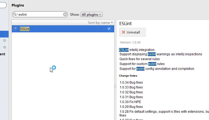This screenshot has width=209, height=120.
Task: Open search history via magnifier icon
Action: (x=15, y=14)
